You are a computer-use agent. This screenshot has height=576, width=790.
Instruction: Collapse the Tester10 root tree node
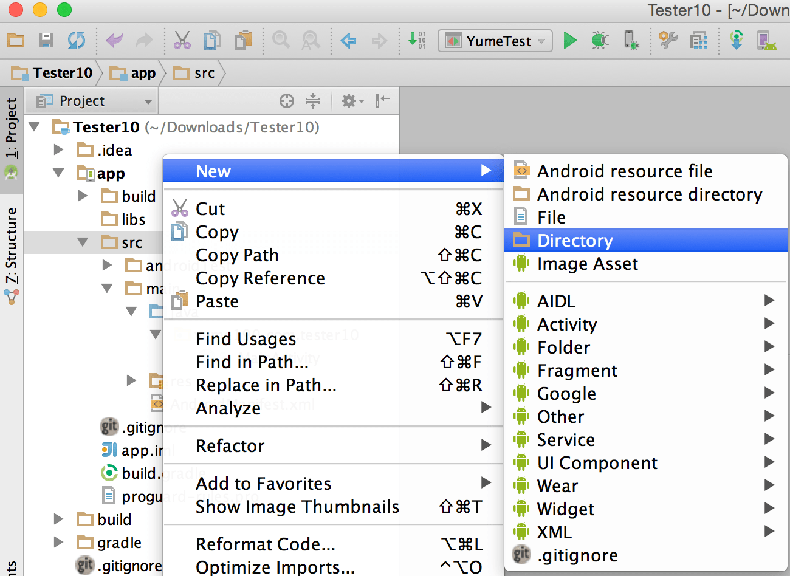pyautogui.click(x=35, y=127)
